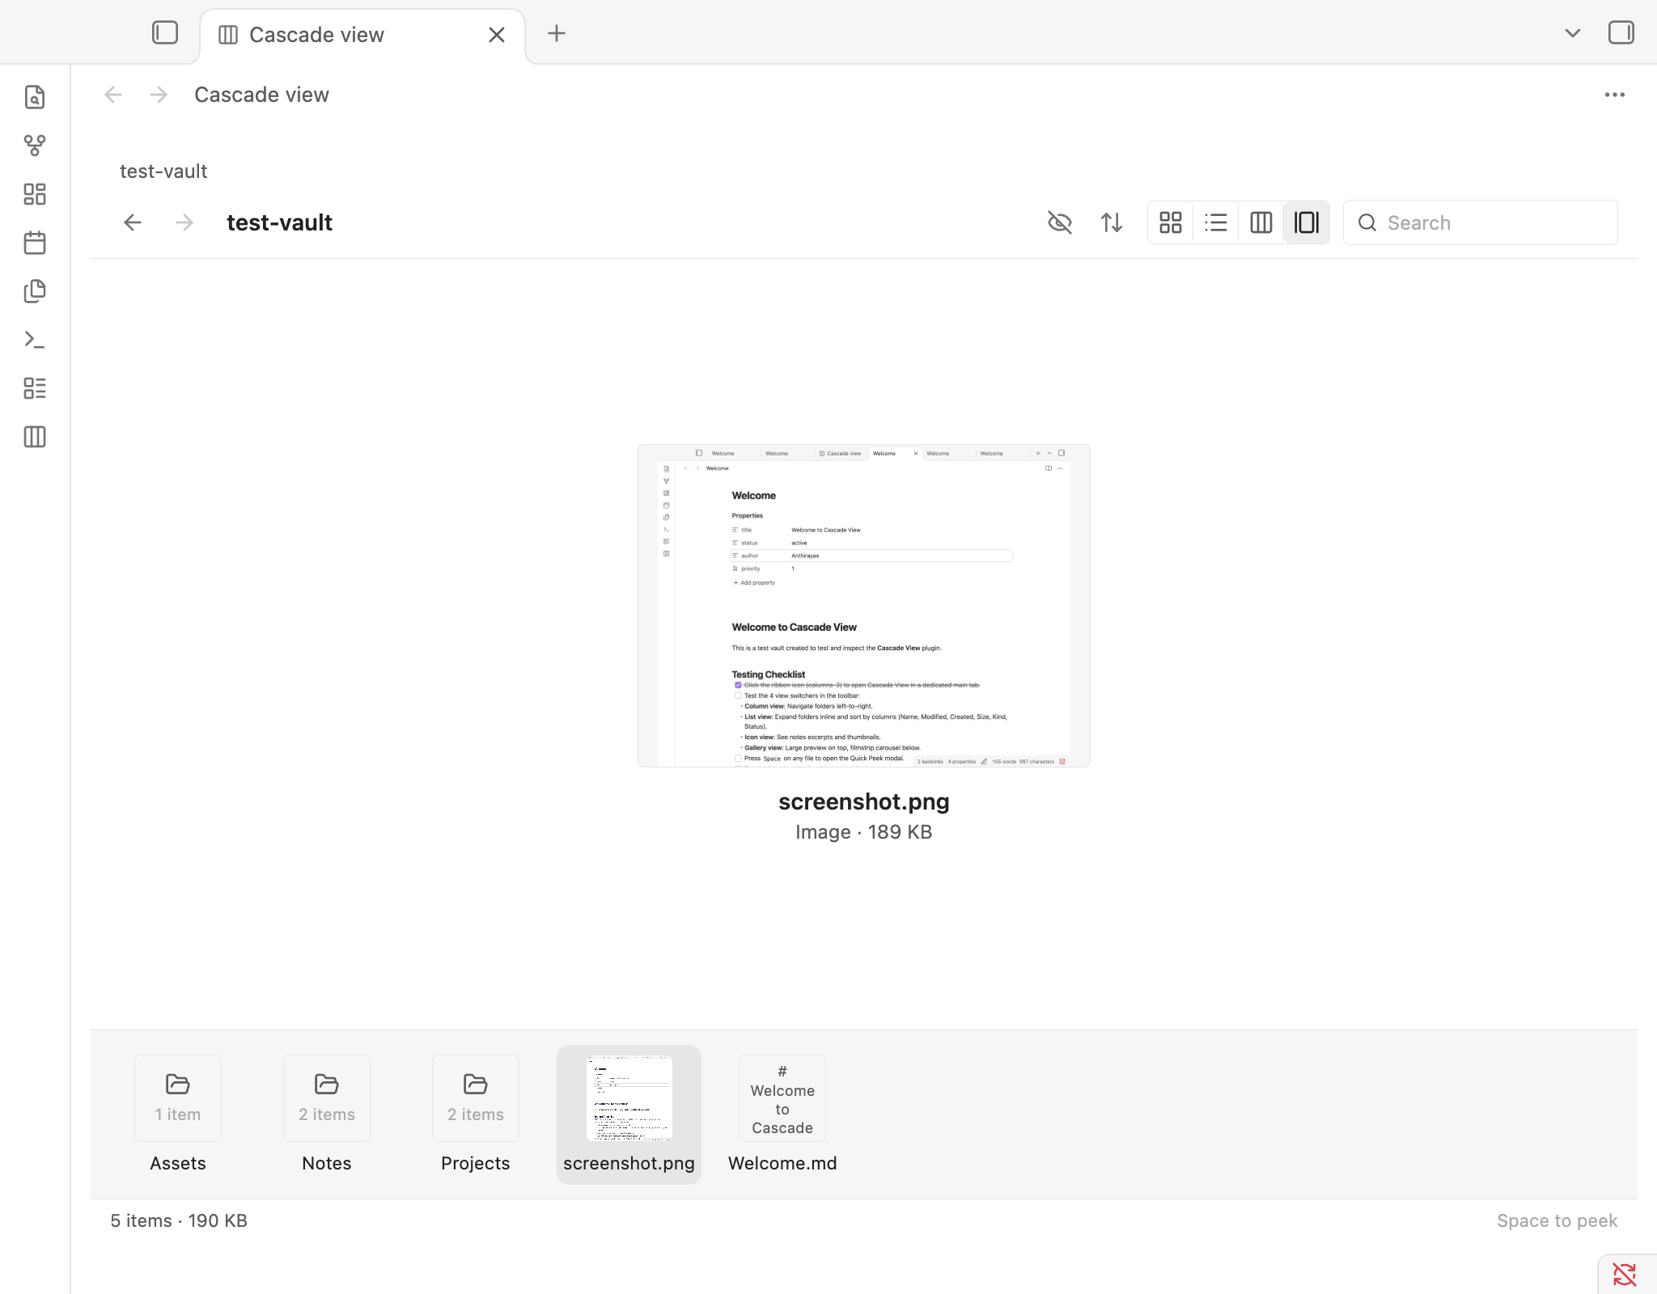Image resolution: width=1657 pixels, height=1294 pixels.
Task: Focus the Search input field
Action: pos(1481,222)
